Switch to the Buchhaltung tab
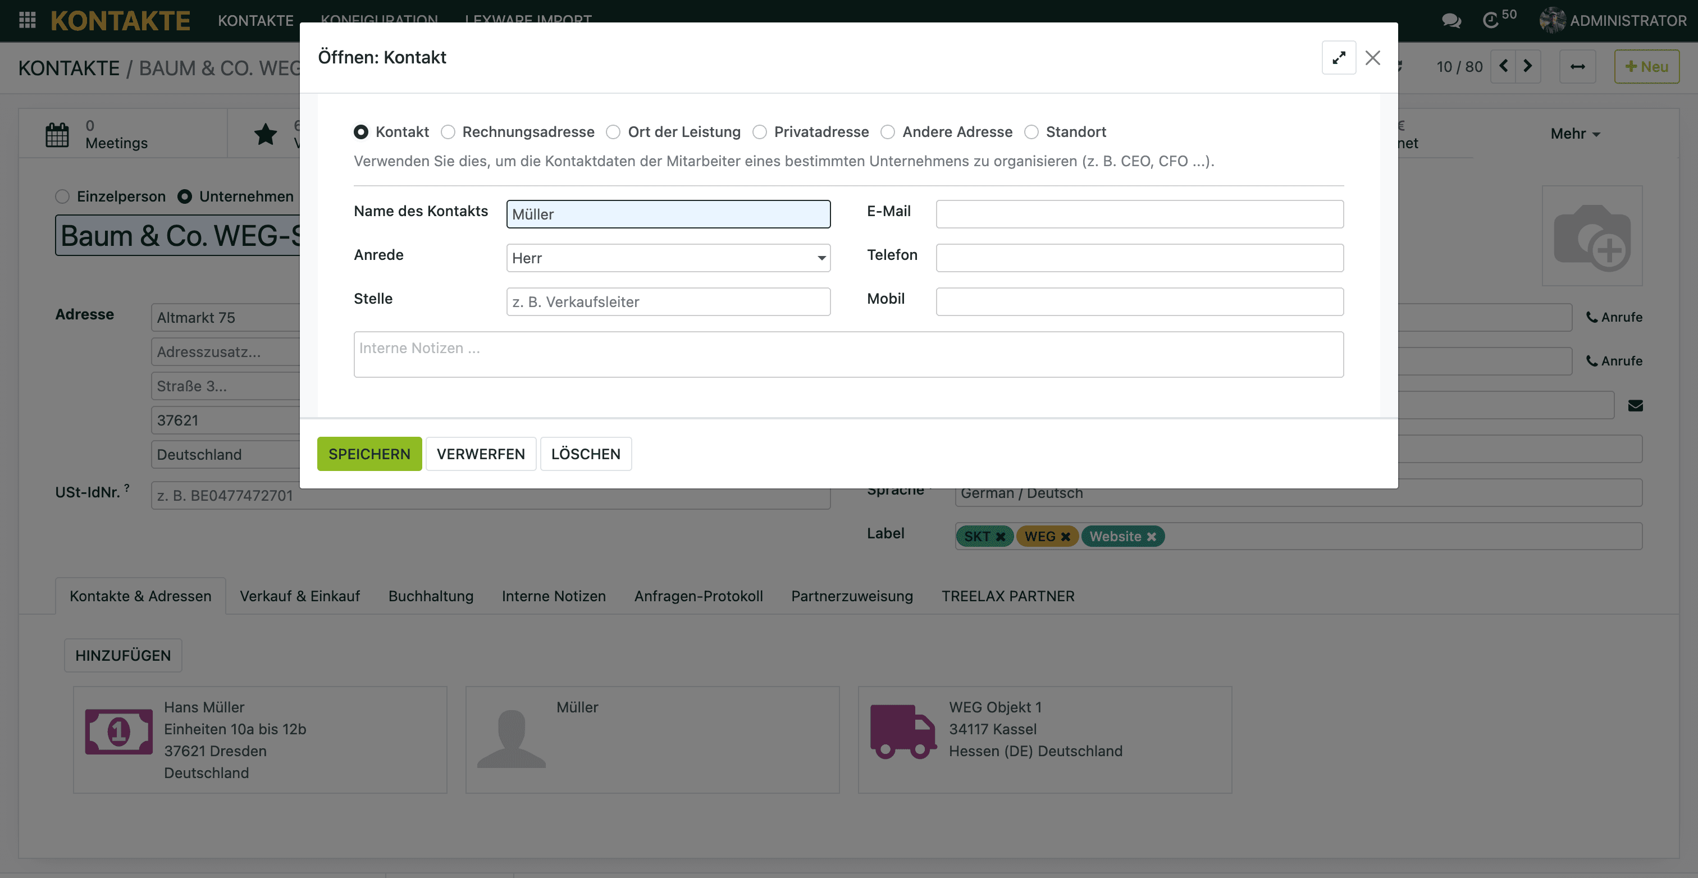The height and width of the screenshot is (878, 1698). coord(431,596)
